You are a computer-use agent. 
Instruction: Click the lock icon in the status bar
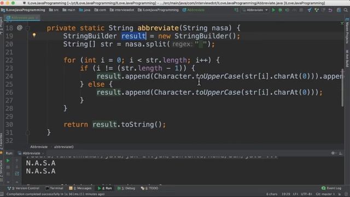pos(339,194)
